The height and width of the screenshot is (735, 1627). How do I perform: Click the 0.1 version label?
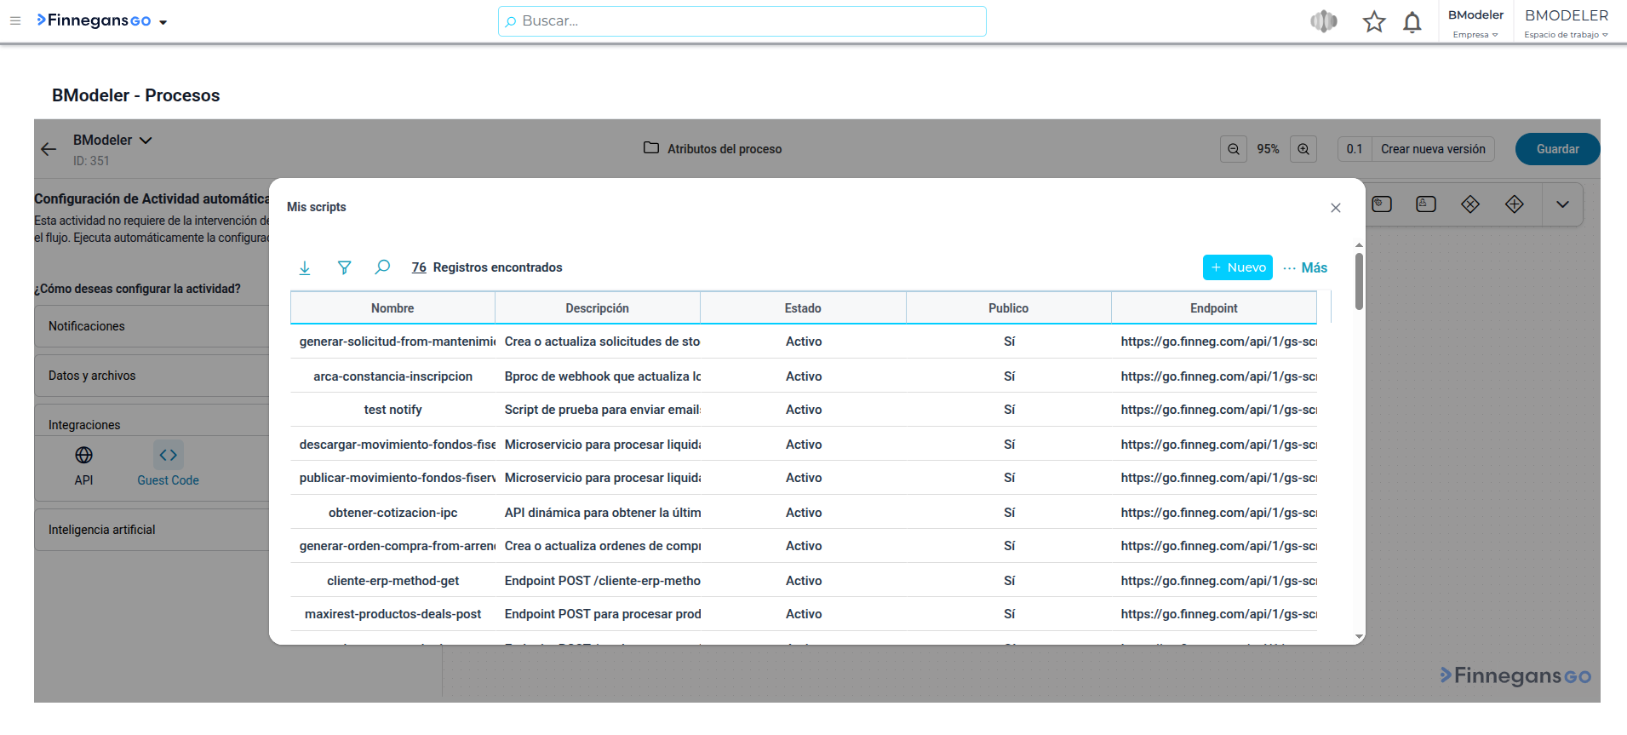coord(1355,149)
